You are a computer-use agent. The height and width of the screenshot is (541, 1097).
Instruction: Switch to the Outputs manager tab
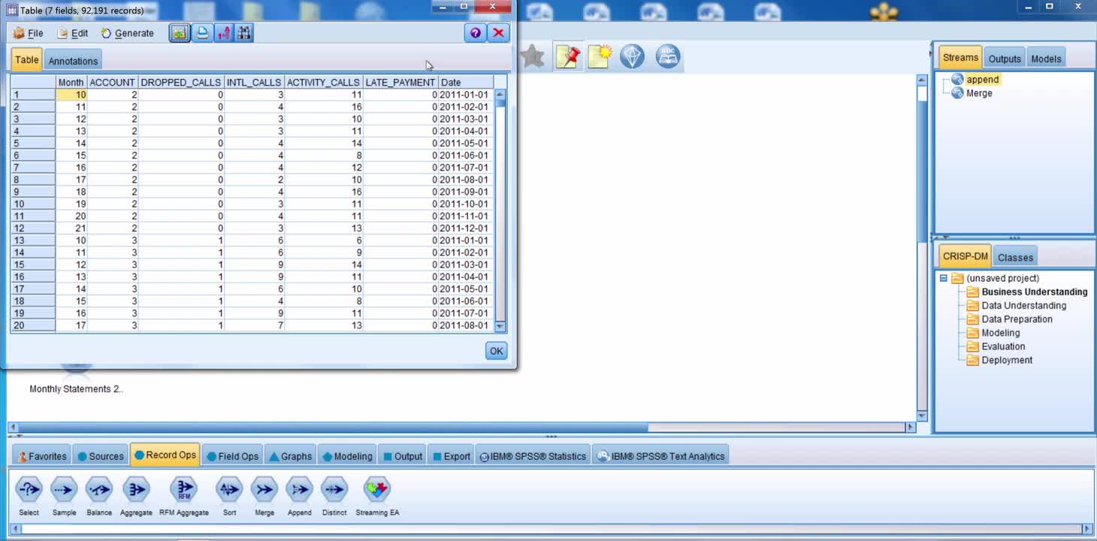[1004, 59]
